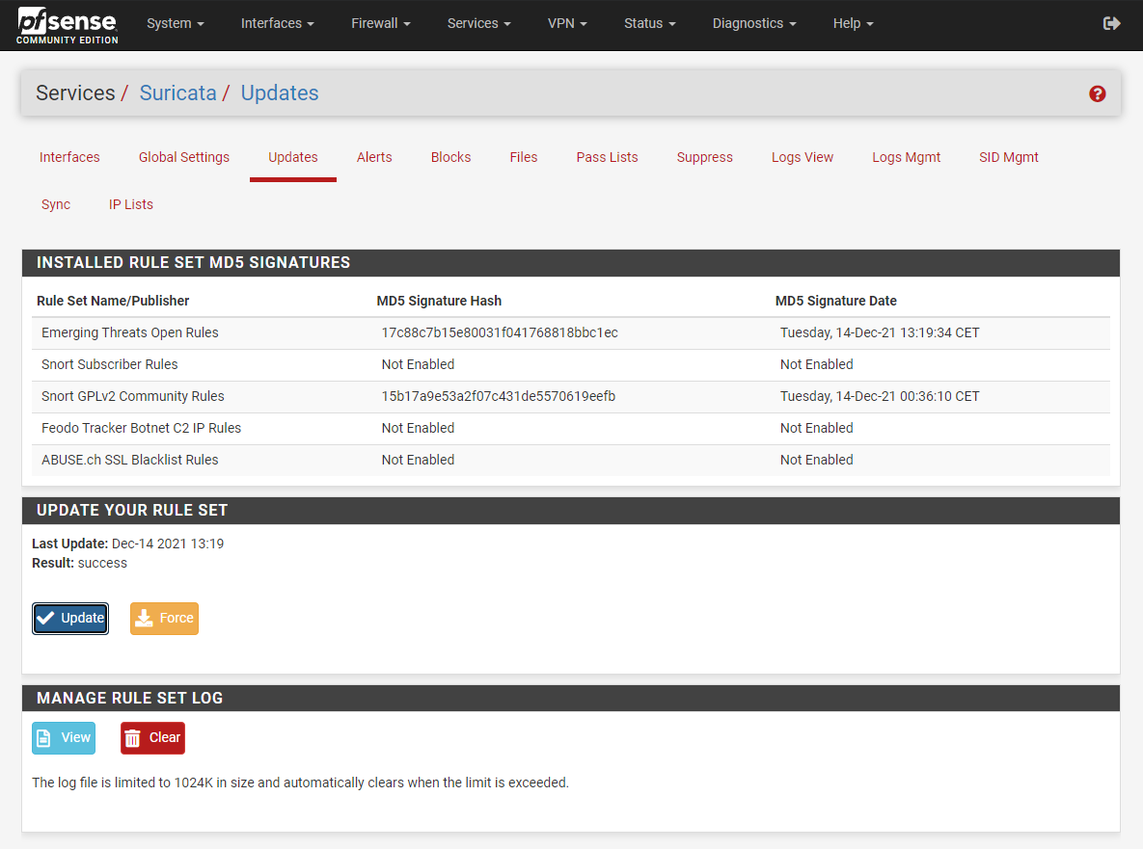The width and height of the screenshot is (1143, 849).
Task: Expand the Firewall menu
Action: pos(380,23)
